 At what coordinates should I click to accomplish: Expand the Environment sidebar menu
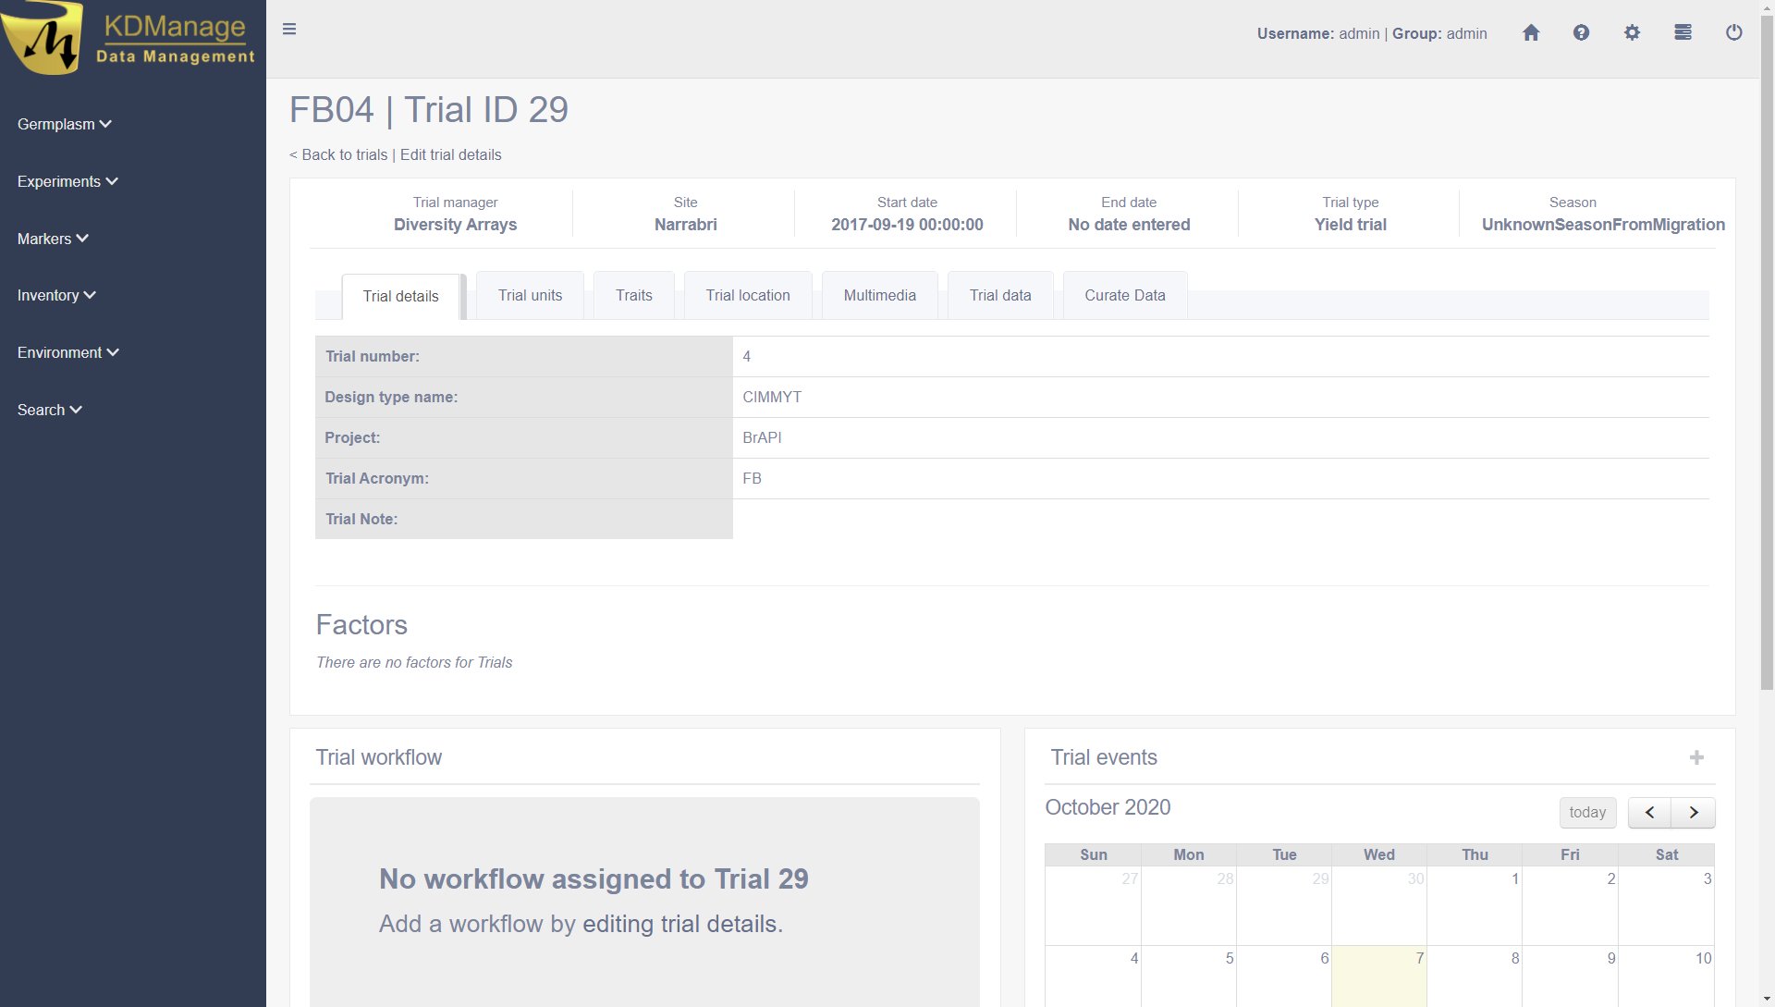click(67, 352)
